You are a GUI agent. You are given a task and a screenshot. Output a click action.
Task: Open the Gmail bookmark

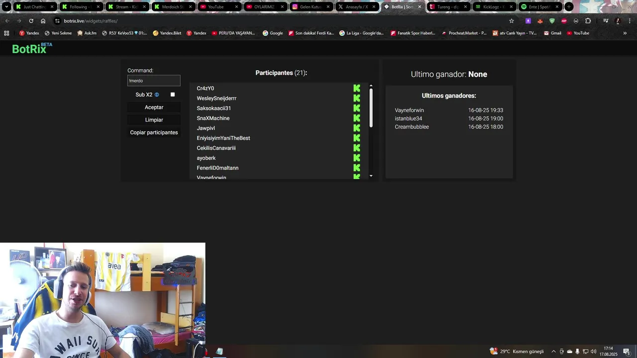click(x=552, y=33)
